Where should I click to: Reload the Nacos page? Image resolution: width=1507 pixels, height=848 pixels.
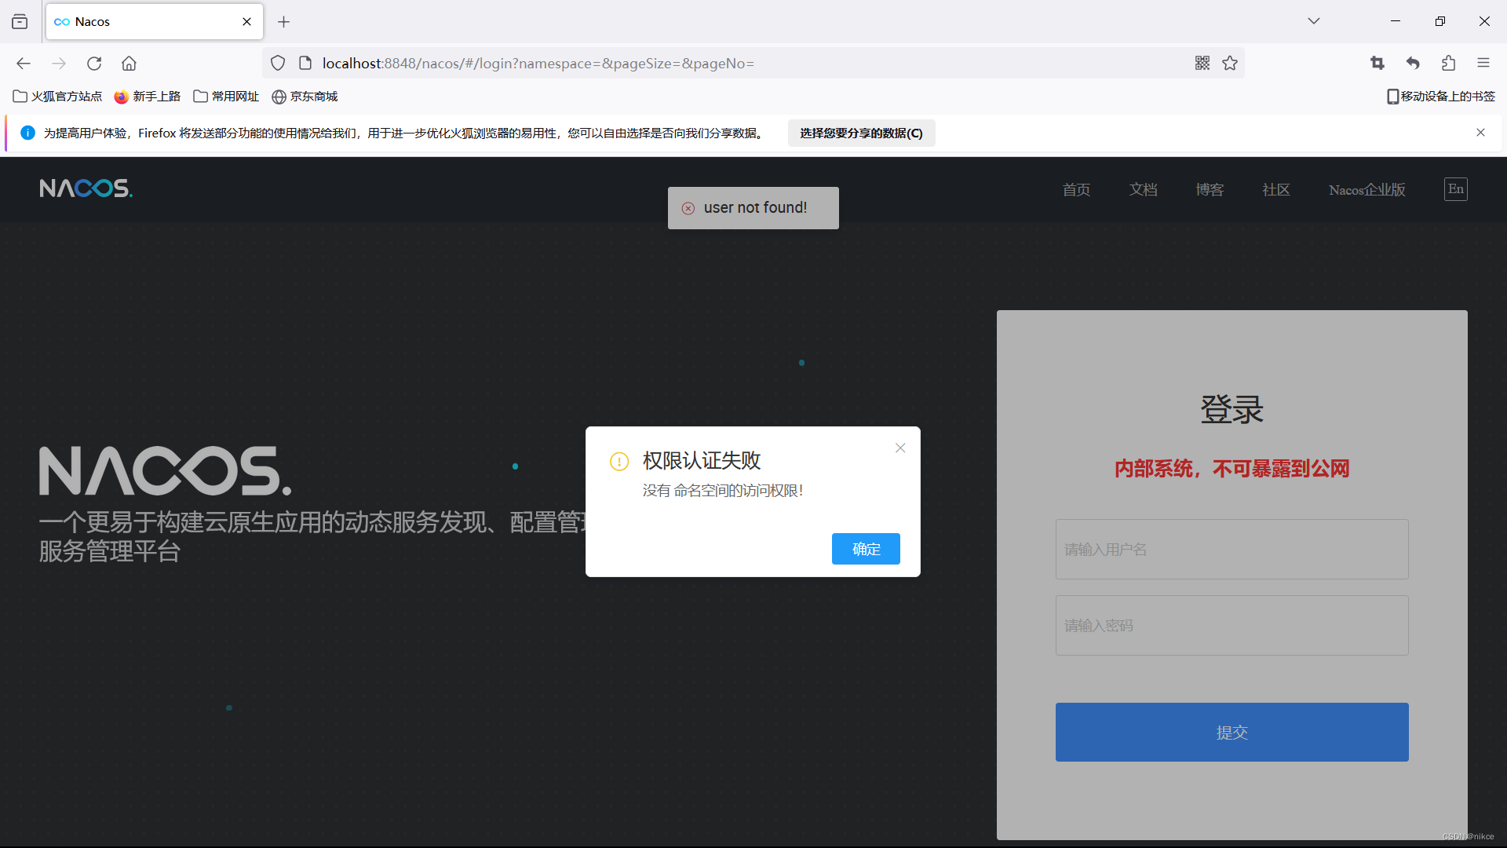pos(94,64)
